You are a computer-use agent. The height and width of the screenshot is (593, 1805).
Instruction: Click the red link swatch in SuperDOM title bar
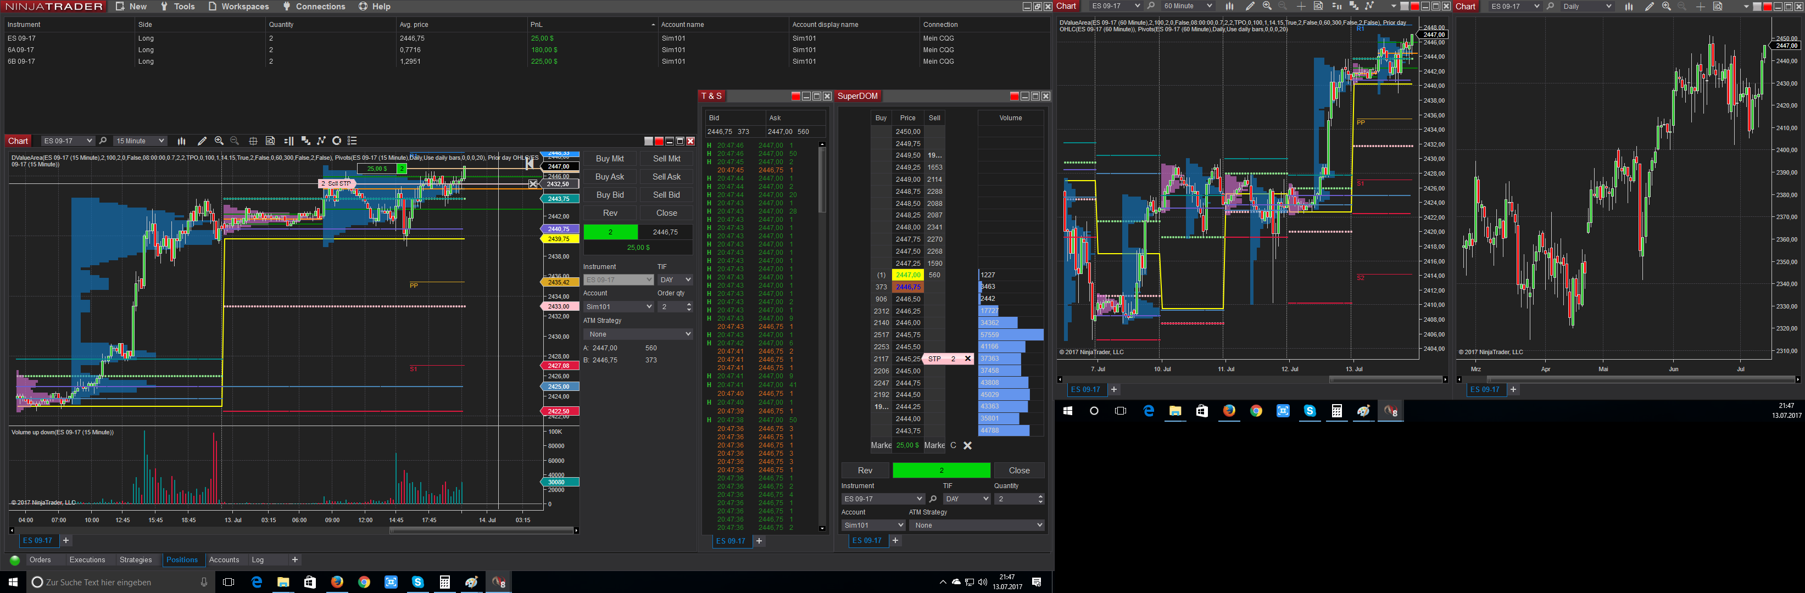1014,97
